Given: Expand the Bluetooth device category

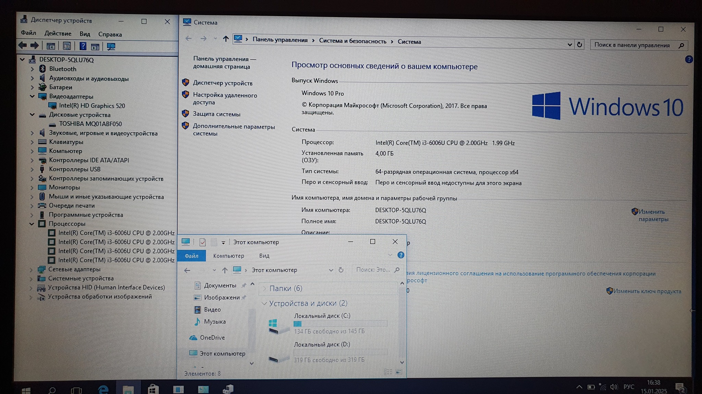Looking at the screenshot, I should (x=32, y=69).
